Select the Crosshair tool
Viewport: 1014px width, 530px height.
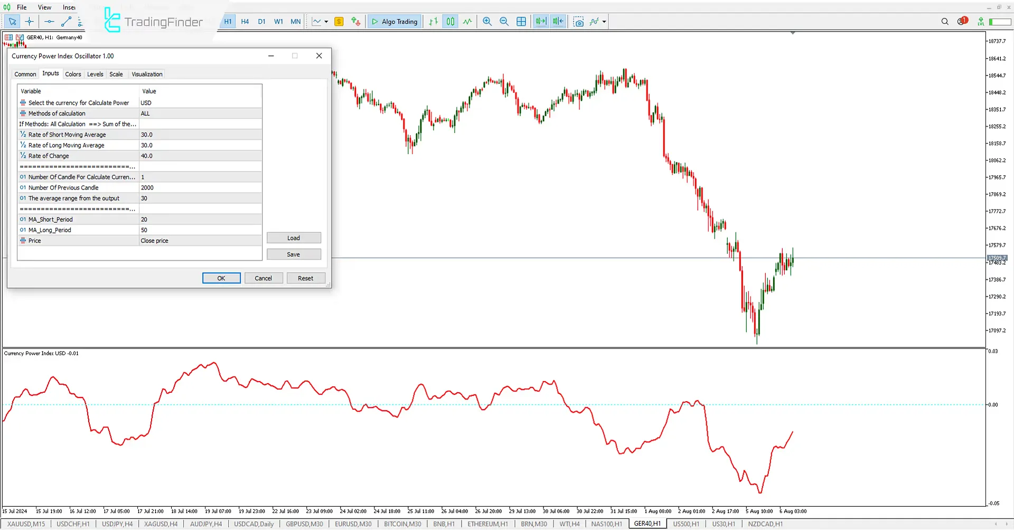(30, 22)
